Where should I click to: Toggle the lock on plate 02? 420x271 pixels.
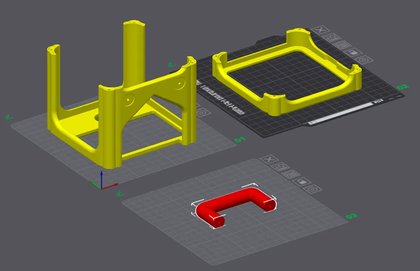click(353, 52)
